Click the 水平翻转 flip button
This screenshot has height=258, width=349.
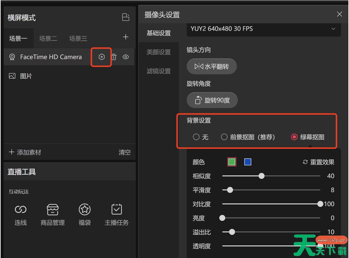212,67
